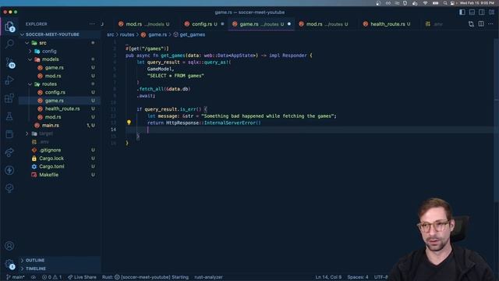
Task: Toggle bottom panel layout icon
Action: coord(472,12)
